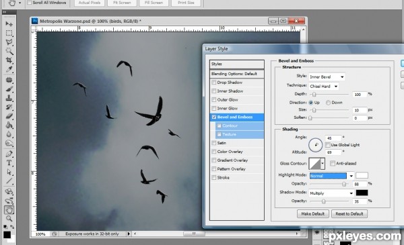Select the Horizontal Type tool
The width and height of the screenshot is (404, 245).
click(9, 163)
